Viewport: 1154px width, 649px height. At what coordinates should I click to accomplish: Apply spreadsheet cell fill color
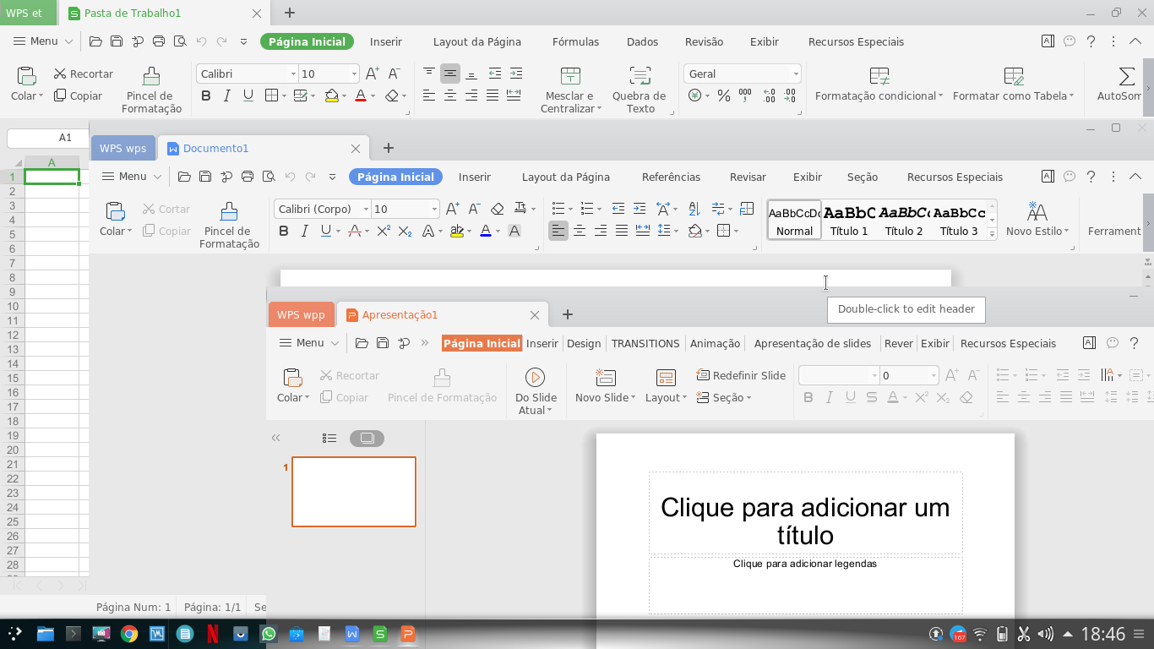(x=331, y=95)
